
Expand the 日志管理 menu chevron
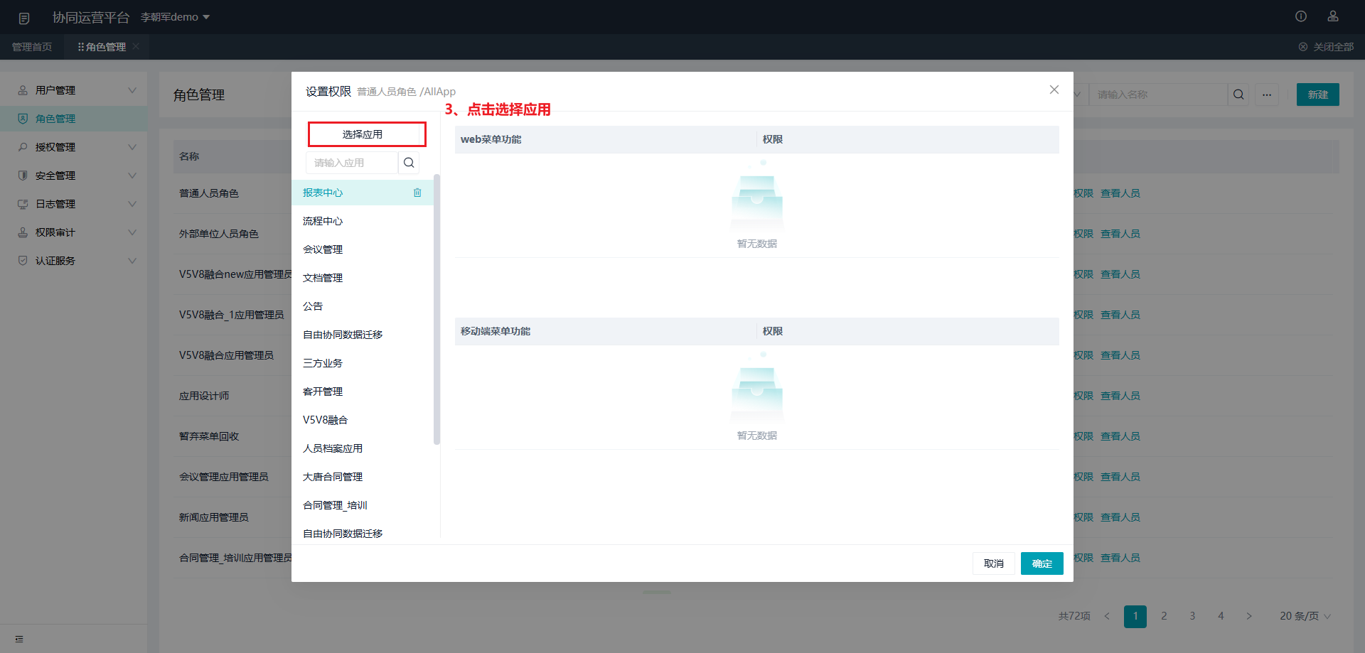[132, 204]
